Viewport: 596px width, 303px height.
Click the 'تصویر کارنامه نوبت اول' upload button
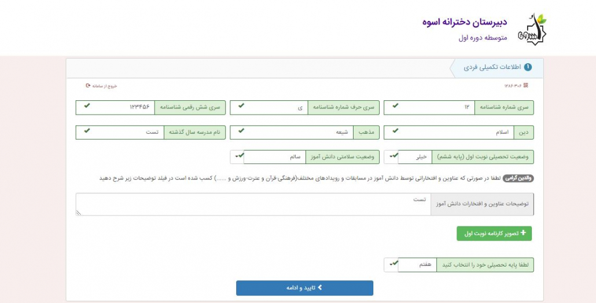494,233
